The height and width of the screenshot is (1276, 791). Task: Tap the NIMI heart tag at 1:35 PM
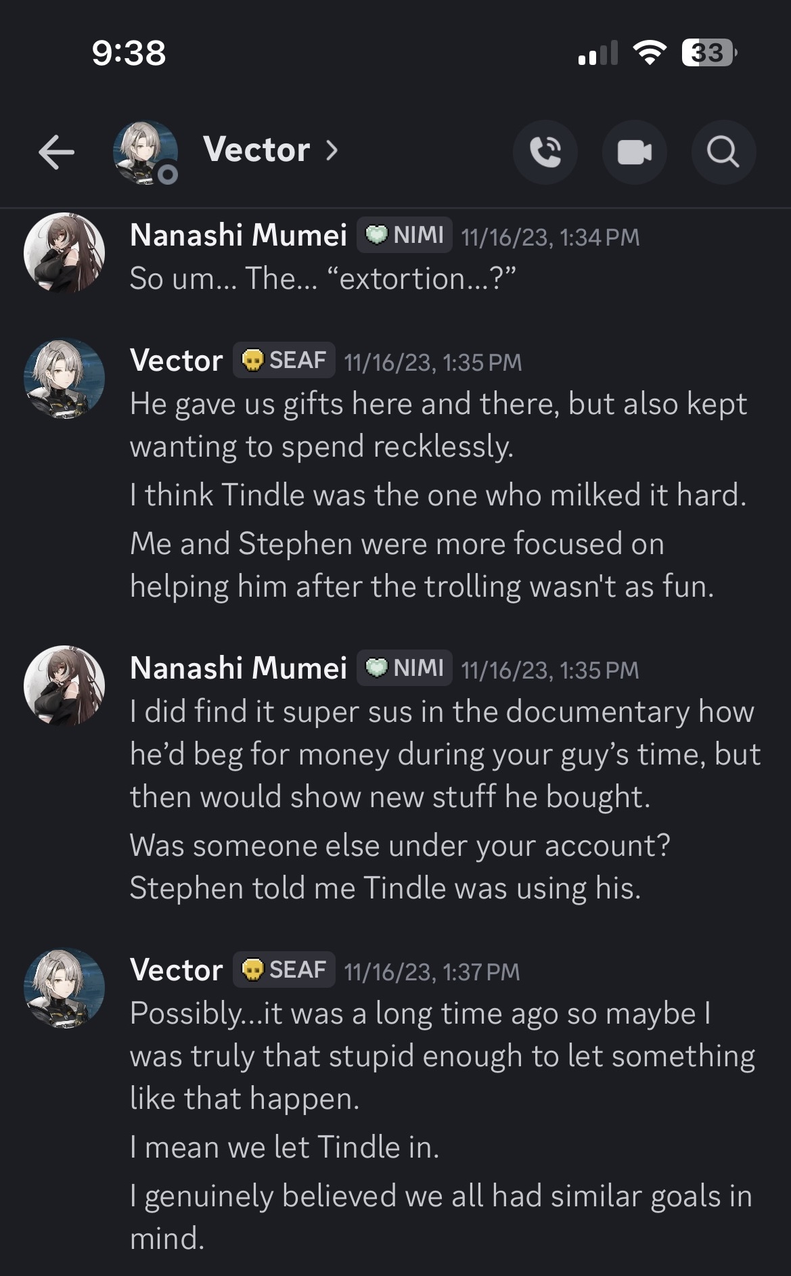tap(405, 668)
